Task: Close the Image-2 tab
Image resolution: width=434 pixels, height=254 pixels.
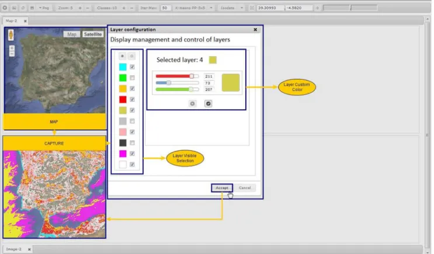Action: pos(29,249)
